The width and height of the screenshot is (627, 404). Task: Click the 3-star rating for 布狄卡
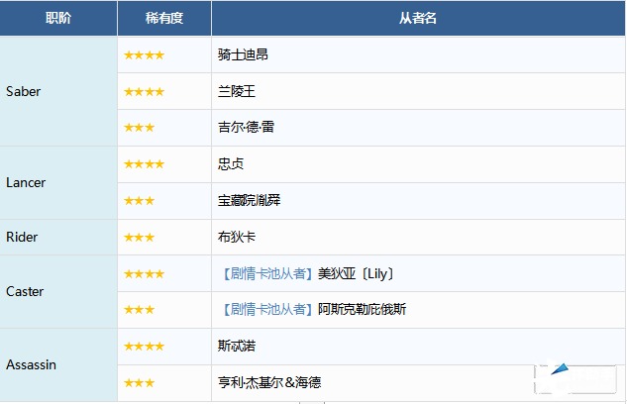point(139,238)
